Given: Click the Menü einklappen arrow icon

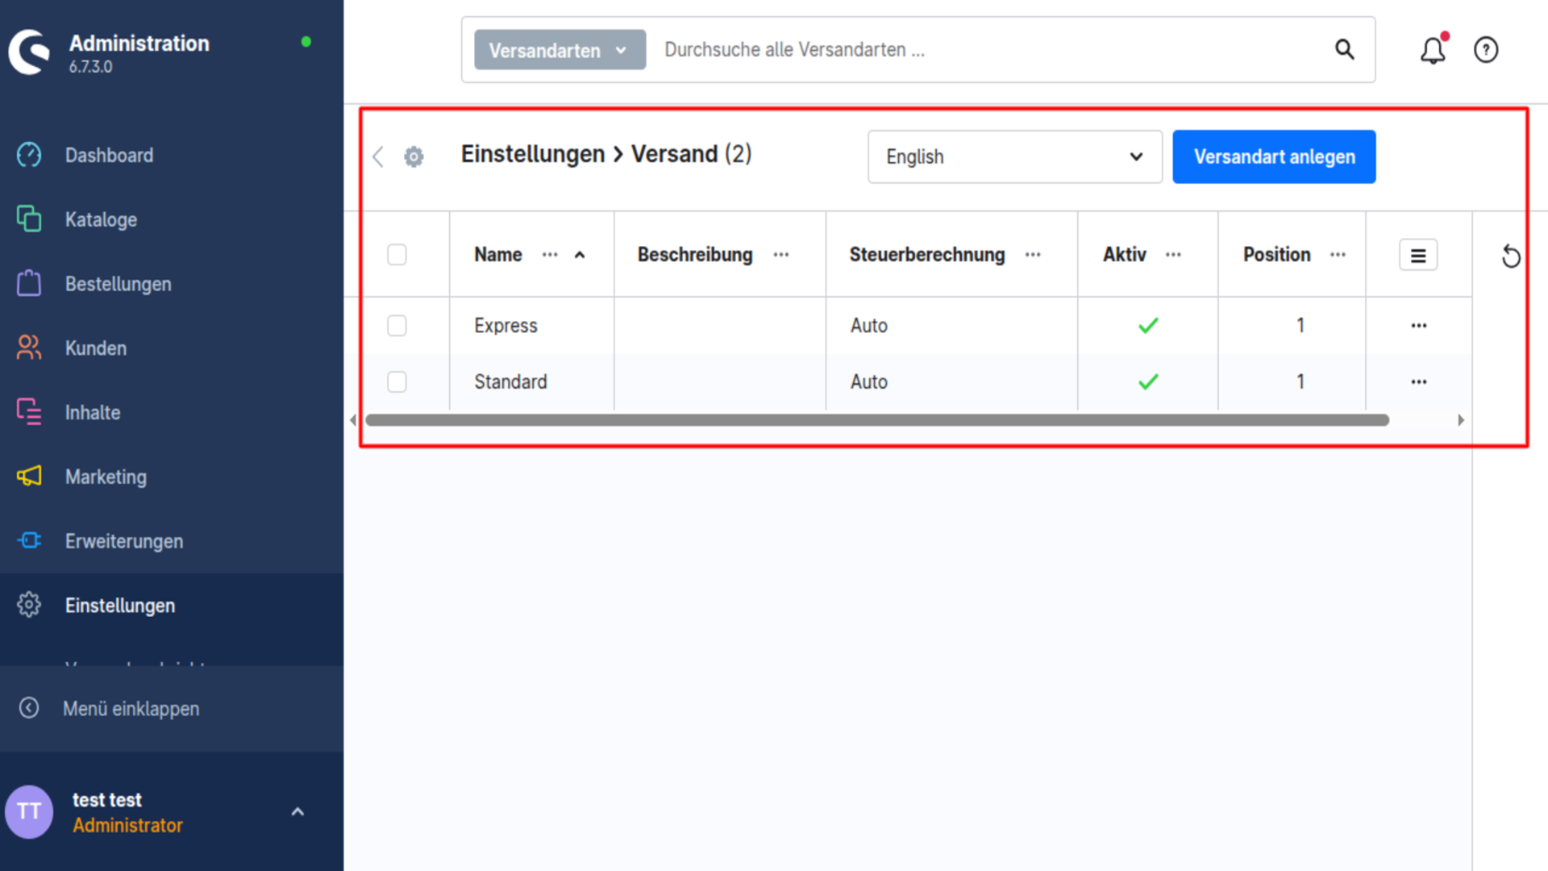Looking at the screenshot, I should (29, 708).
